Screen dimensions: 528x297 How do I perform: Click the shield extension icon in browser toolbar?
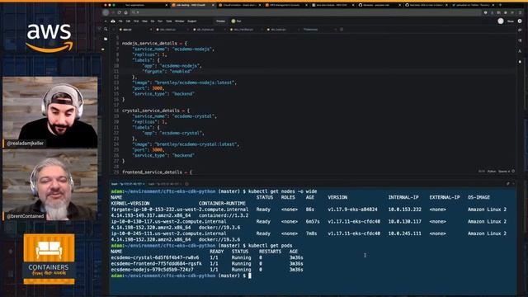click(x=485, y=12)
